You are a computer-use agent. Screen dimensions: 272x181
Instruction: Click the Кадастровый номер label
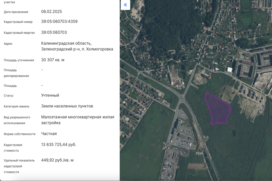18,22
